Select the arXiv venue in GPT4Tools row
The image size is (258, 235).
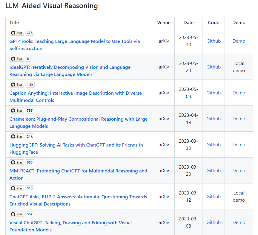click(x=164, y=41)
